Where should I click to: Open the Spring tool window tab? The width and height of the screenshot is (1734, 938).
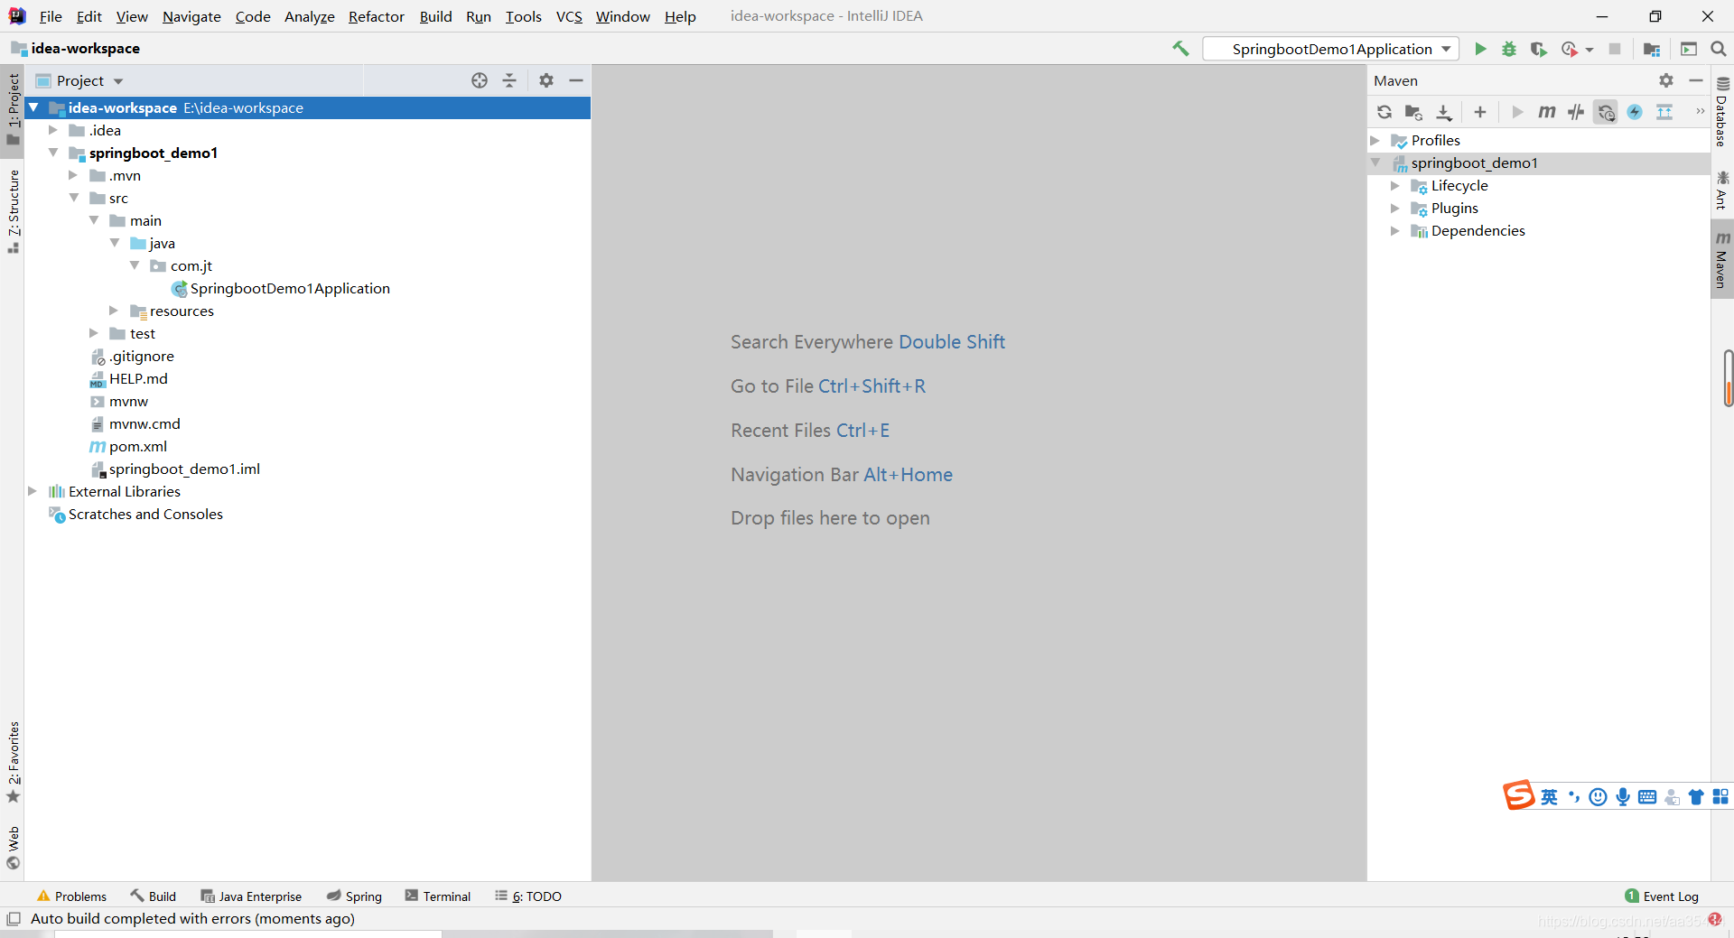354,896
